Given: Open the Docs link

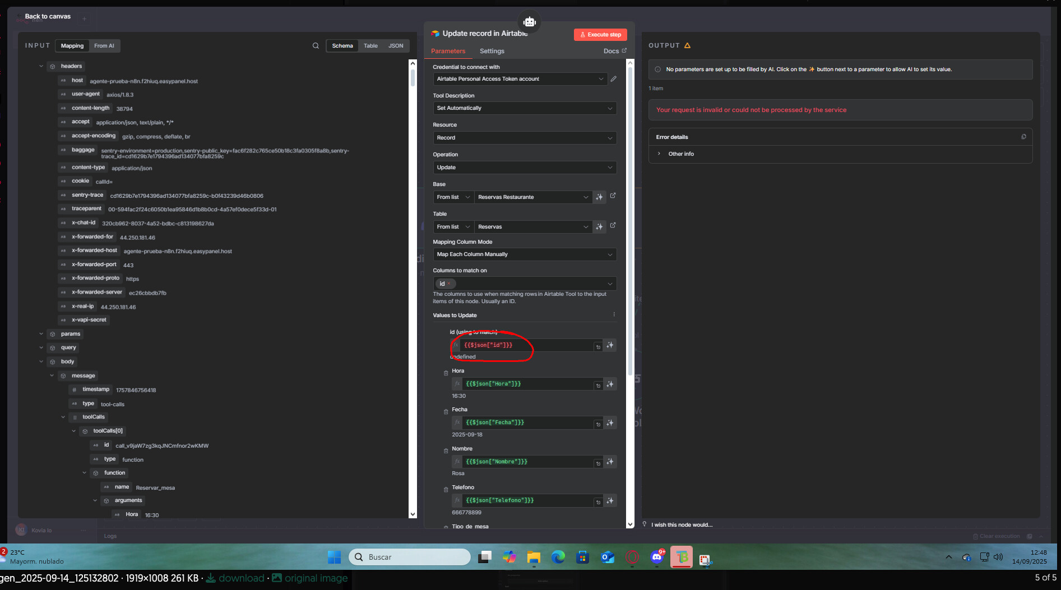Looking at the screenshot, I should click(x=615, y=51).
